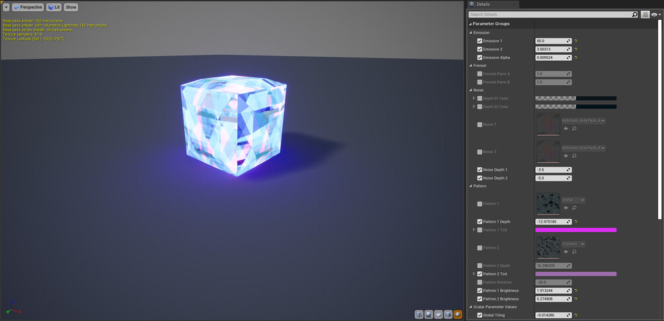The image size is (664, 321).
Task: Open Crytal texture dropdown for Pattern 1
Action: coord(573,200)
